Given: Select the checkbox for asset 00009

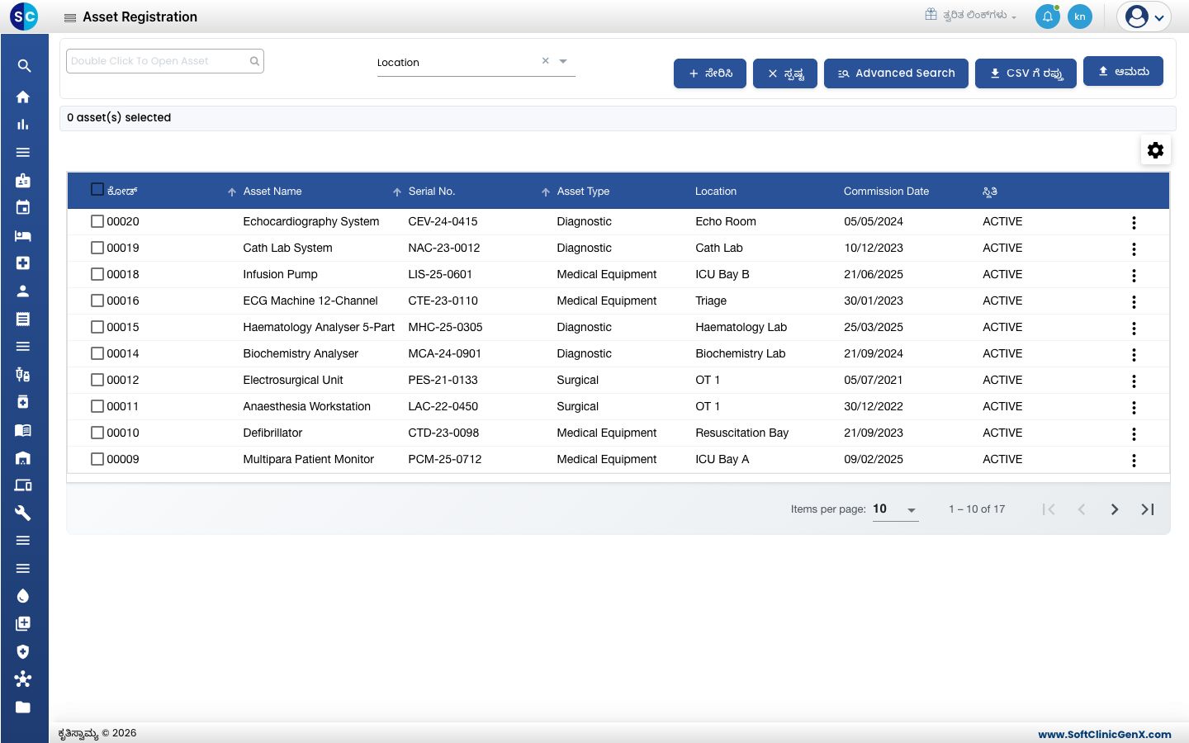Looking at the screenshot, I should pyautogui.click(x=97, y=459).
